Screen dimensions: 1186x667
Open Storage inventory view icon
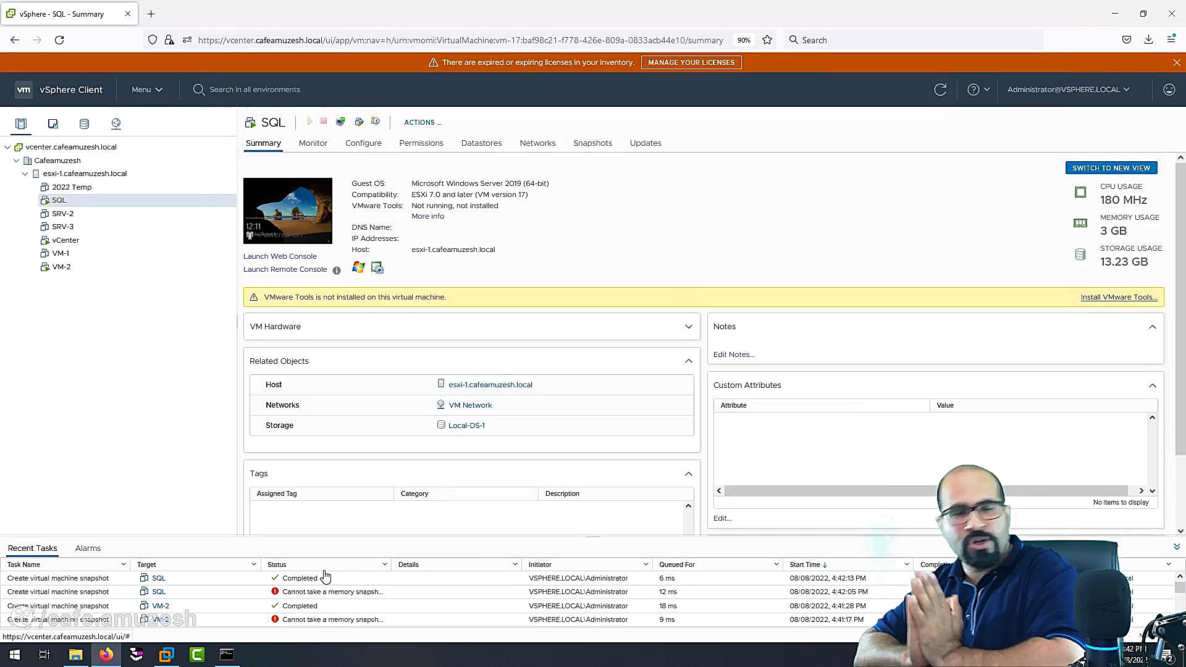tap(84, 124)
